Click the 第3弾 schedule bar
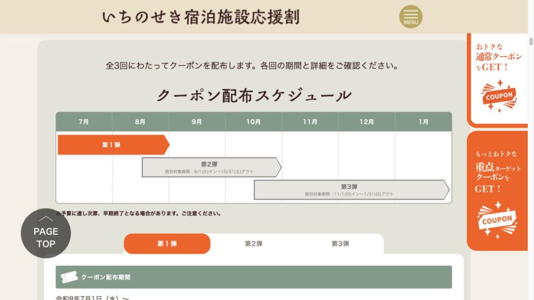This screenshot has height=300, width=534. click(352, 190)
